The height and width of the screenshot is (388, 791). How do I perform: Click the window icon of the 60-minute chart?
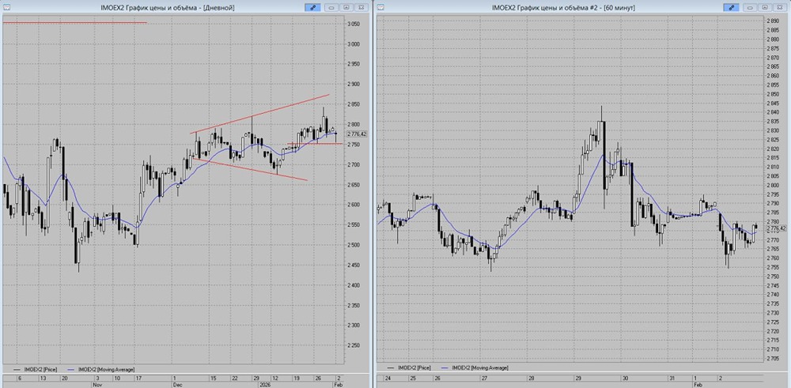pyautogui.click(x=380, y=7)
